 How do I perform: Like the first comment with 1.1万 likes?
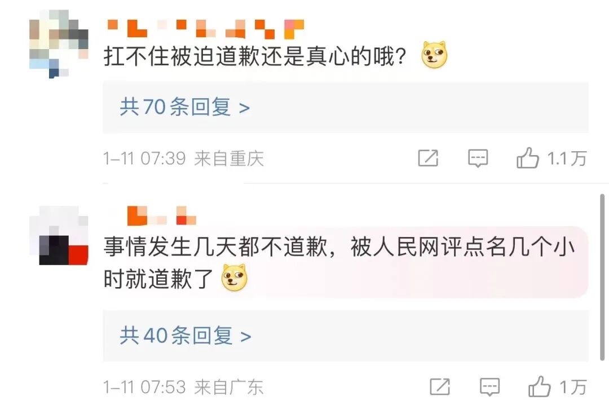[x=527, y=158]
